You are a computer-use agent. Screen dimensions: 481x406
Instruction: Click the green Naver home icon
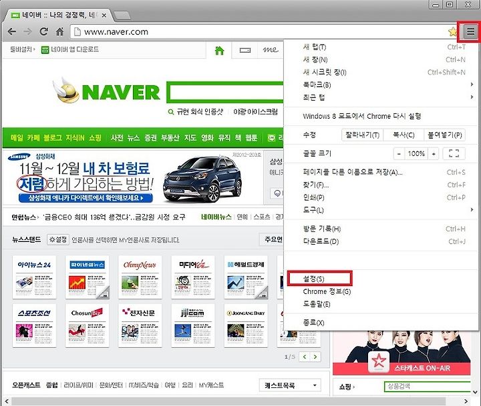pyautogui.click(x=219, y=50)
